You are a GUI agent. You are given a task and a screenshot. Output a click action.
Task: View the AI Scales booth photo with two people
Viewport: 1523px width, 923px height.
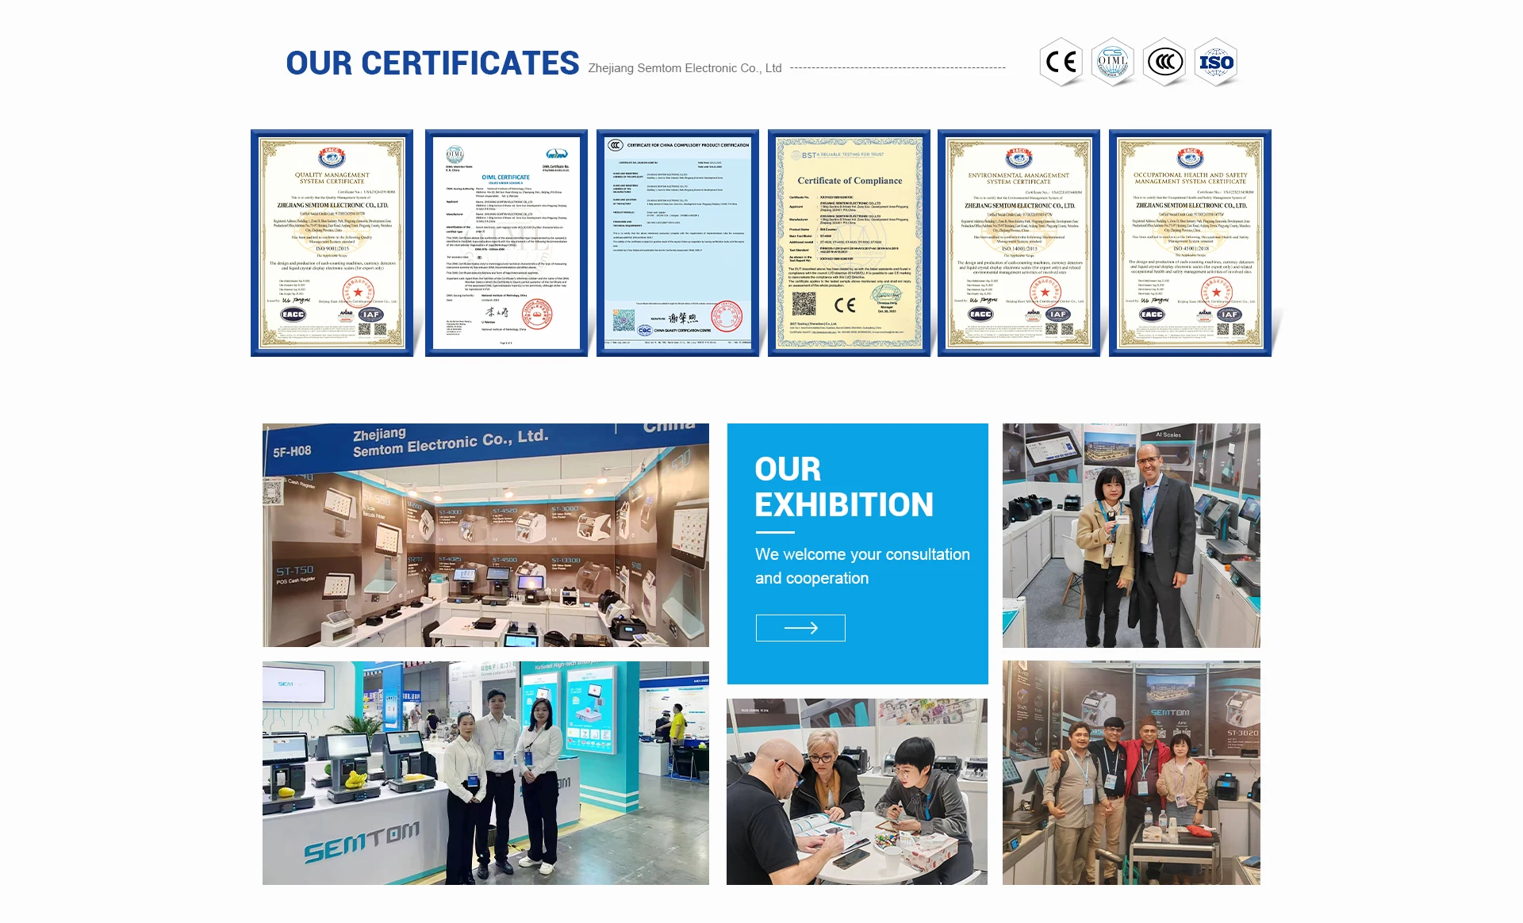tap(1131, 535)
